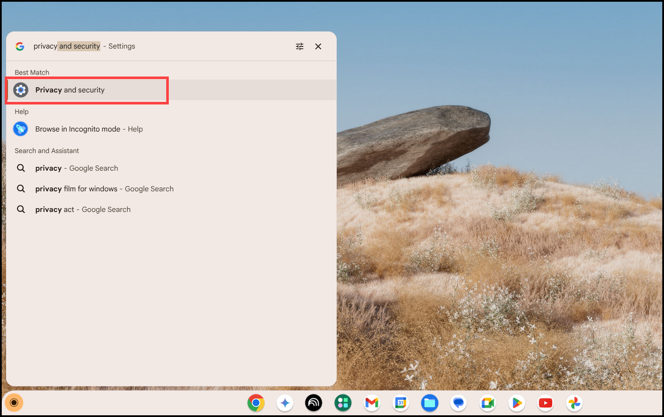Open Google Messages
The height and width of the screenshot is (417, 664).
click(458, 403)
